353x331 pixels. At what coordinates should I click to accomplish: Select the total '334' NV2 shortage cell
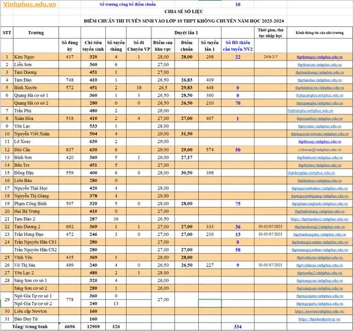(x=237, y=327)
